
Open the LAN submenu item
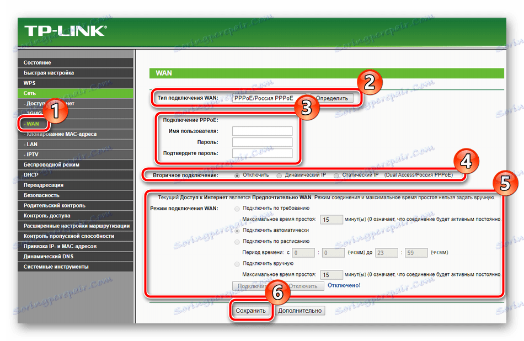75,144
